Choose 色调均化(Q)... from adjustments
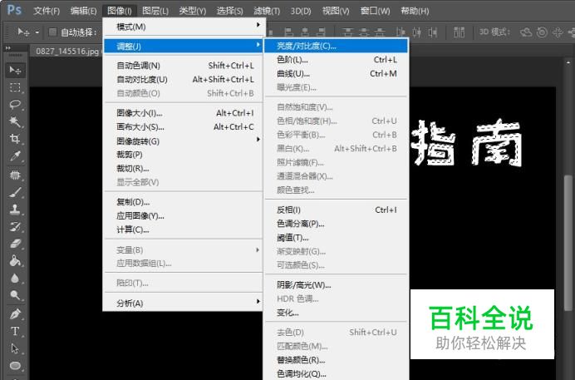Screen dimensions: 575x380 point(336,374)
